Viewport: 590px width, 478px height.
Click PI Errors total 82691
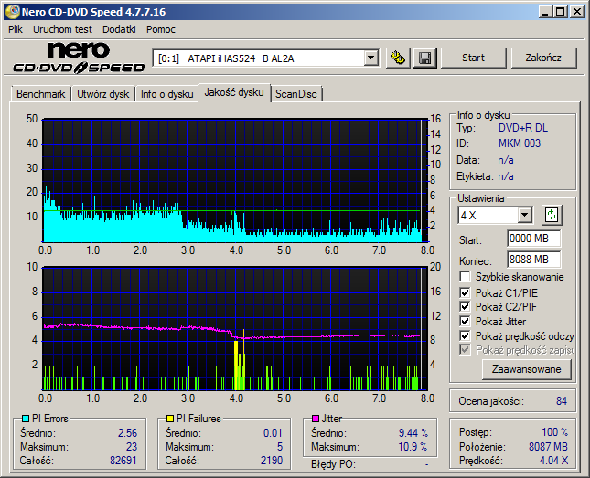point(123,461)
